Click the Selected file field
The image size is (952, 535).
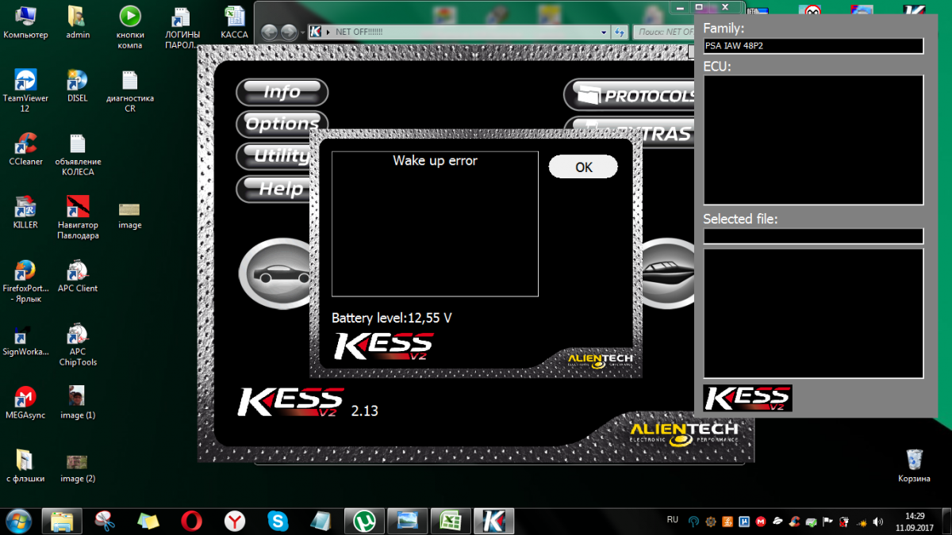813,236
